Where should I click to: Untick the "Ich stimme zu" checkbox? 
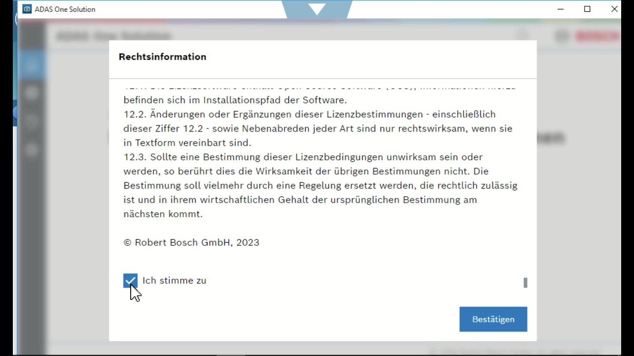[x=130, y=281]
